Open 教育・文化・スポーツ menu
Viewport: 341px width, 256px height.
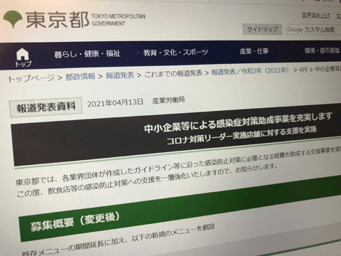click(x=175, y=53)
